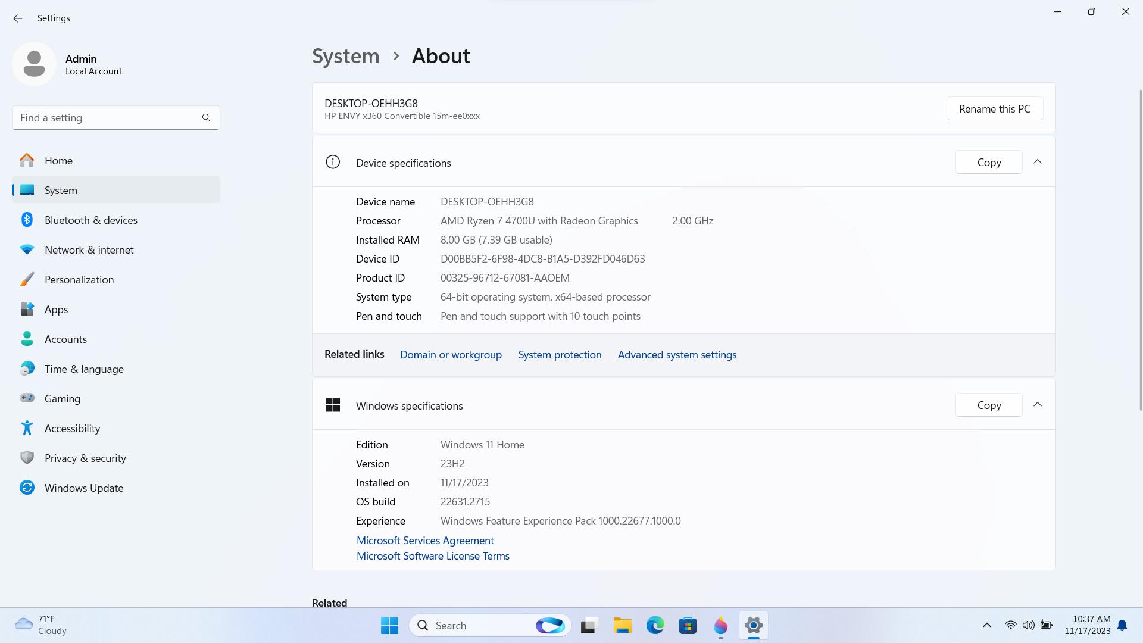Image resolution: width=1143 pixels, height=643 pixels.
Task: Click Rename this PC button
Action: (x=994, y=108)
